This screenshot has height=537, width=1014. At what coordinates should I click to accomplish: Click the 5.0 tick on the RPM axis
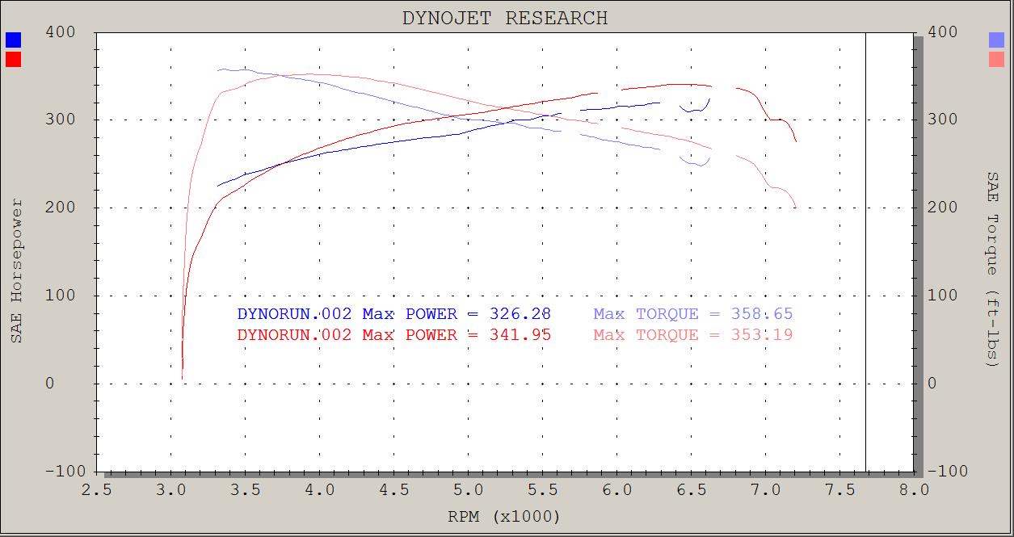468,489
